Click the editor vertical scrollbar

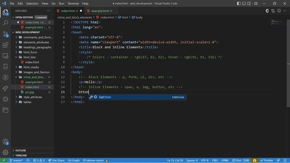coord(288,63)
